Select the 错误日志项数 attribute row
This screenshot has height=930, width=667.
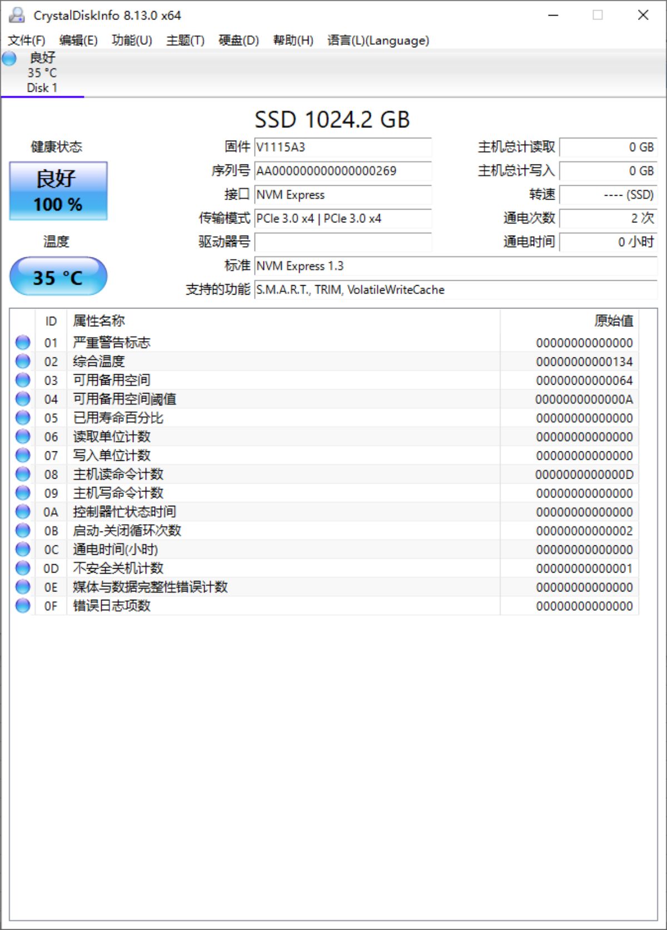pyautogui.click(x=325, y=606)
